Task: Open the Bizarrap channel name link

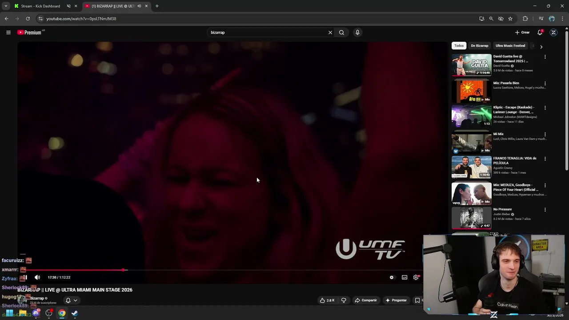Action: point(37,298)
